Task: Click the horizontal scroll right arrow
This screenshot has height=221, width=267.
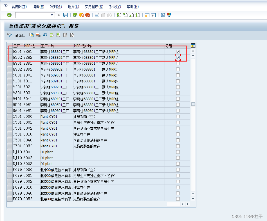Action: click(187, 204)
